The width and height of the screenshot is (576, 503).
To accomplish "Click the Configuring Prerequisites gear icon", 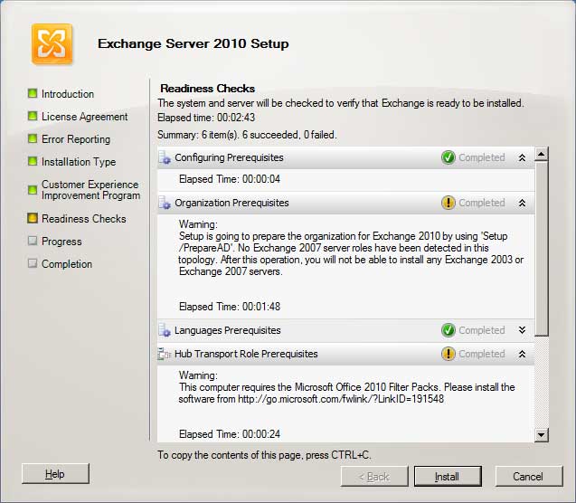I will click(x=165, y=157).
